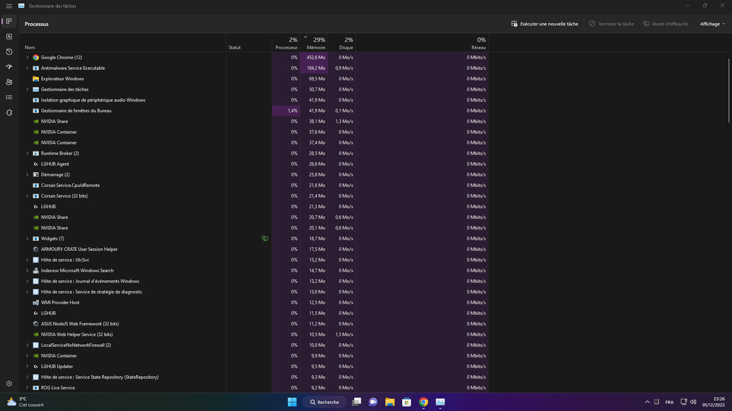
Task: Open the hamburger navigation menu
Action: (9, 6)
